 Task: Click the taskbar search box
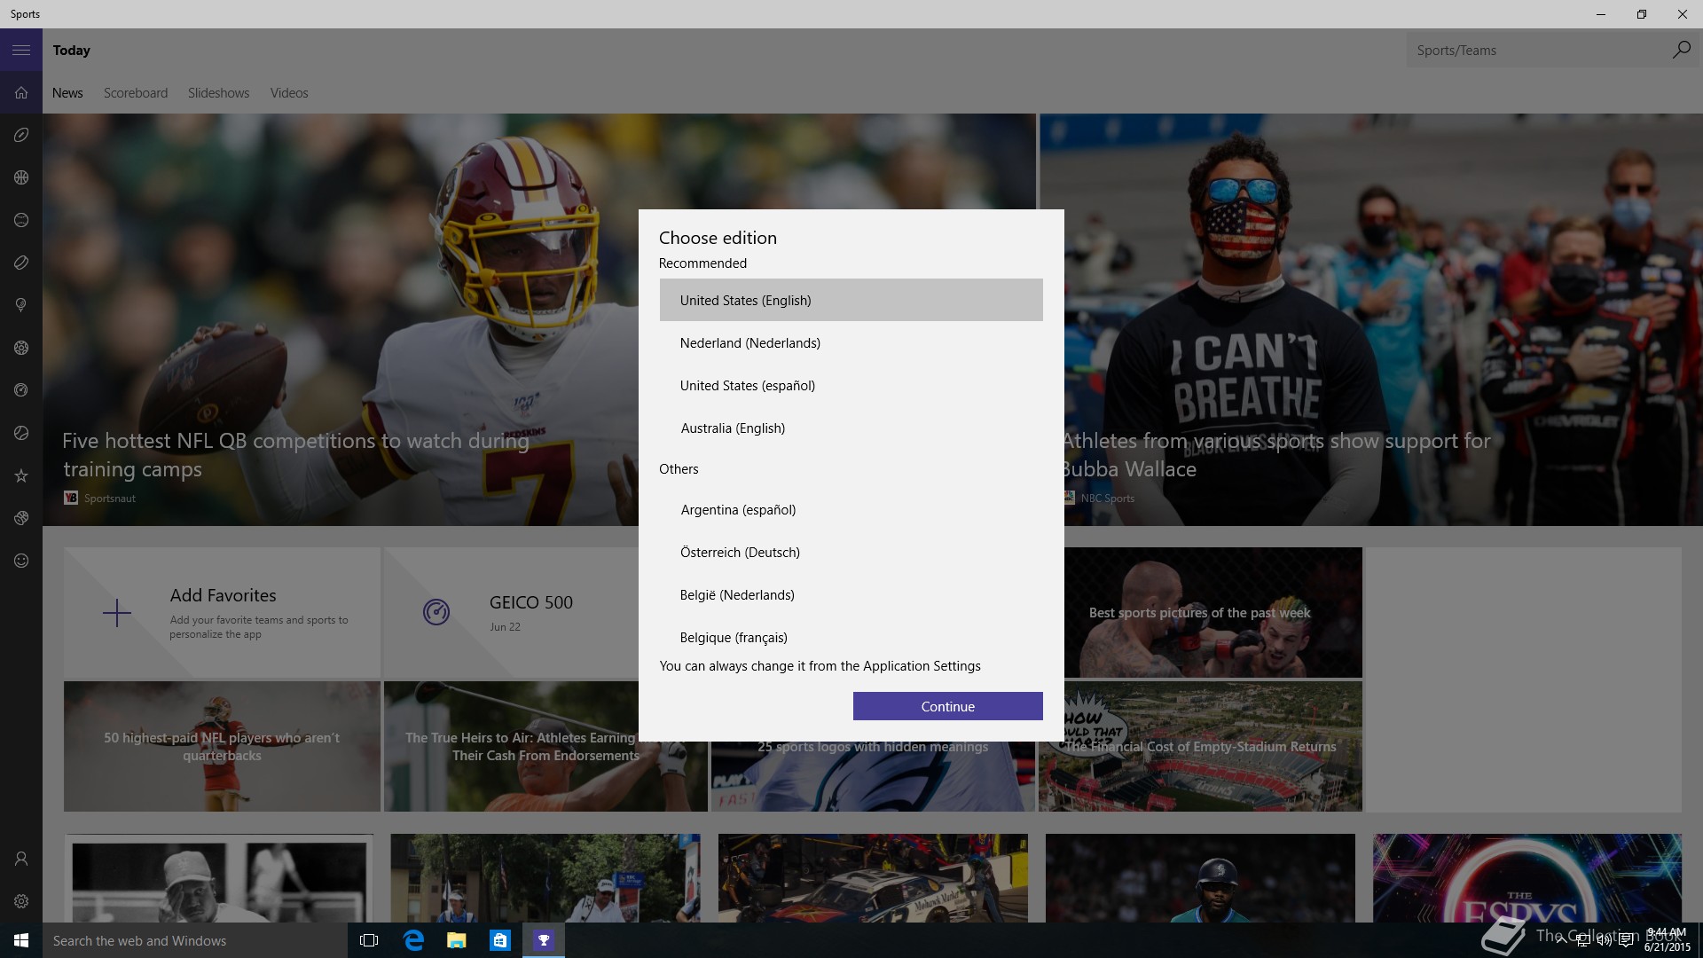(195, 940)
